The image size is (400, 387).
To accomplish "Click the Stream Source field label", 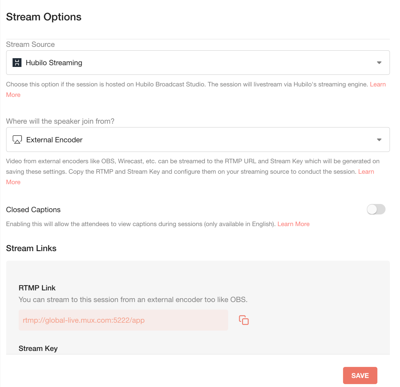I will coord(30,45).
